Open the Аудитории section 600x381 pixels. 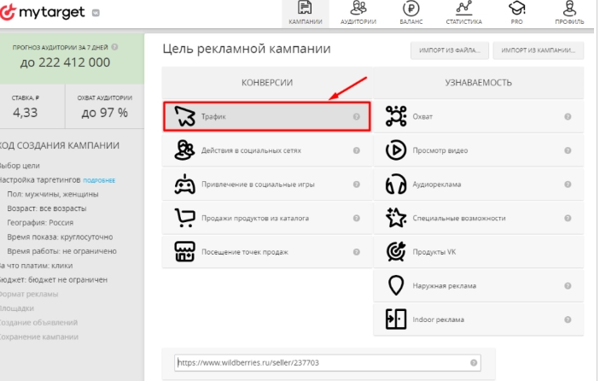[358, 13]
